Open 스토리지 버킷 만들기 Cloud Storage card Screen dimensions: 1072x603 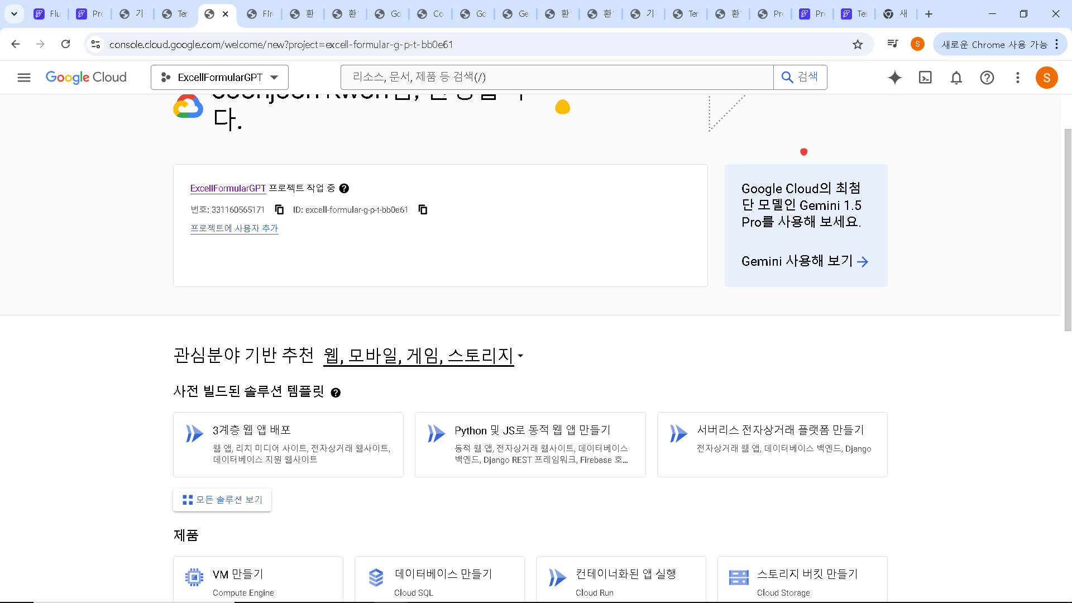click(802, 579)
